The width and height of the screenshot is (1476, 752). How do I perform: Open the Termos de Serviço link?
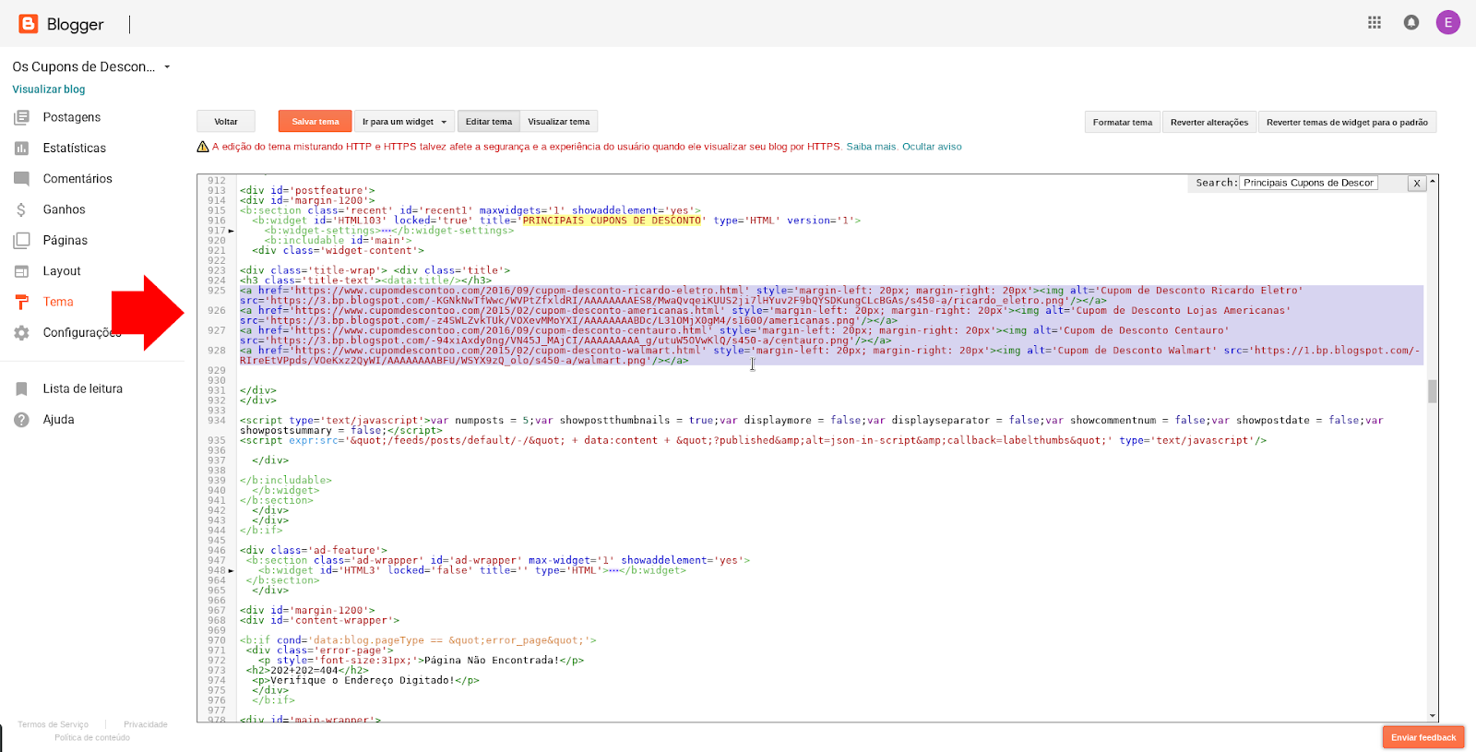click(x=54, y=724)
